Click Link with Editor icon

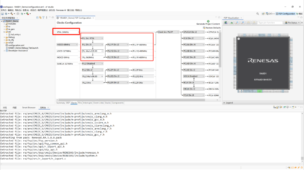point(40,18)
